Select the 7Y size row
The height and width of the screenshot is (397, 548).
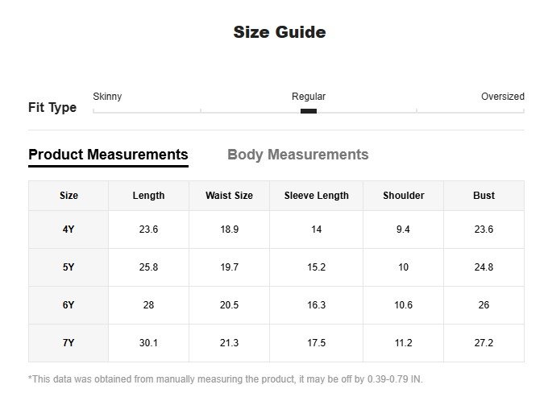click(68, 343)
